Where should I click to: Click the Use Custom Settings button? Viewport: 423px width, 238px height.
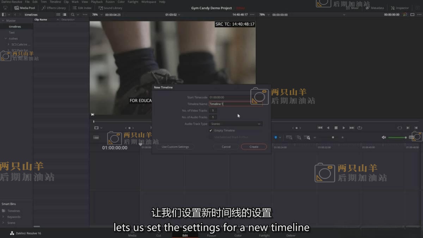(175, 147)
